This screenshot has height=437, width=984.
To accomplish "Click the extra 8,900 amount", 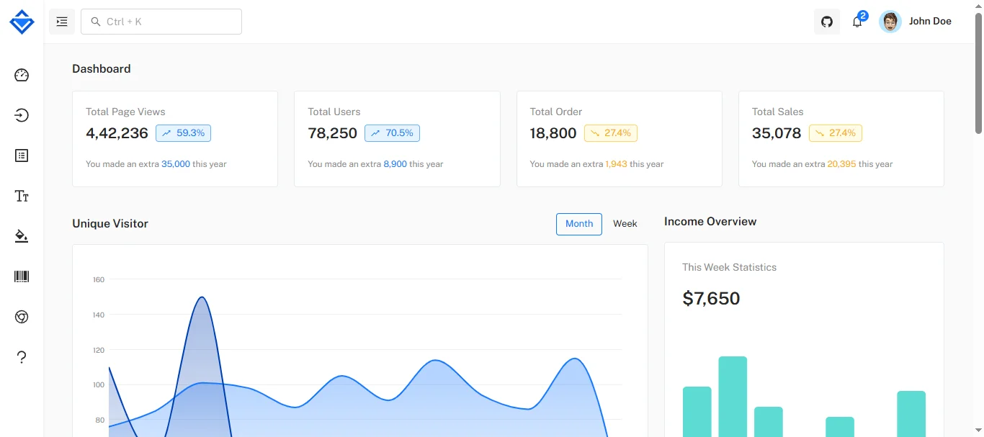I will tap(395, 164).
